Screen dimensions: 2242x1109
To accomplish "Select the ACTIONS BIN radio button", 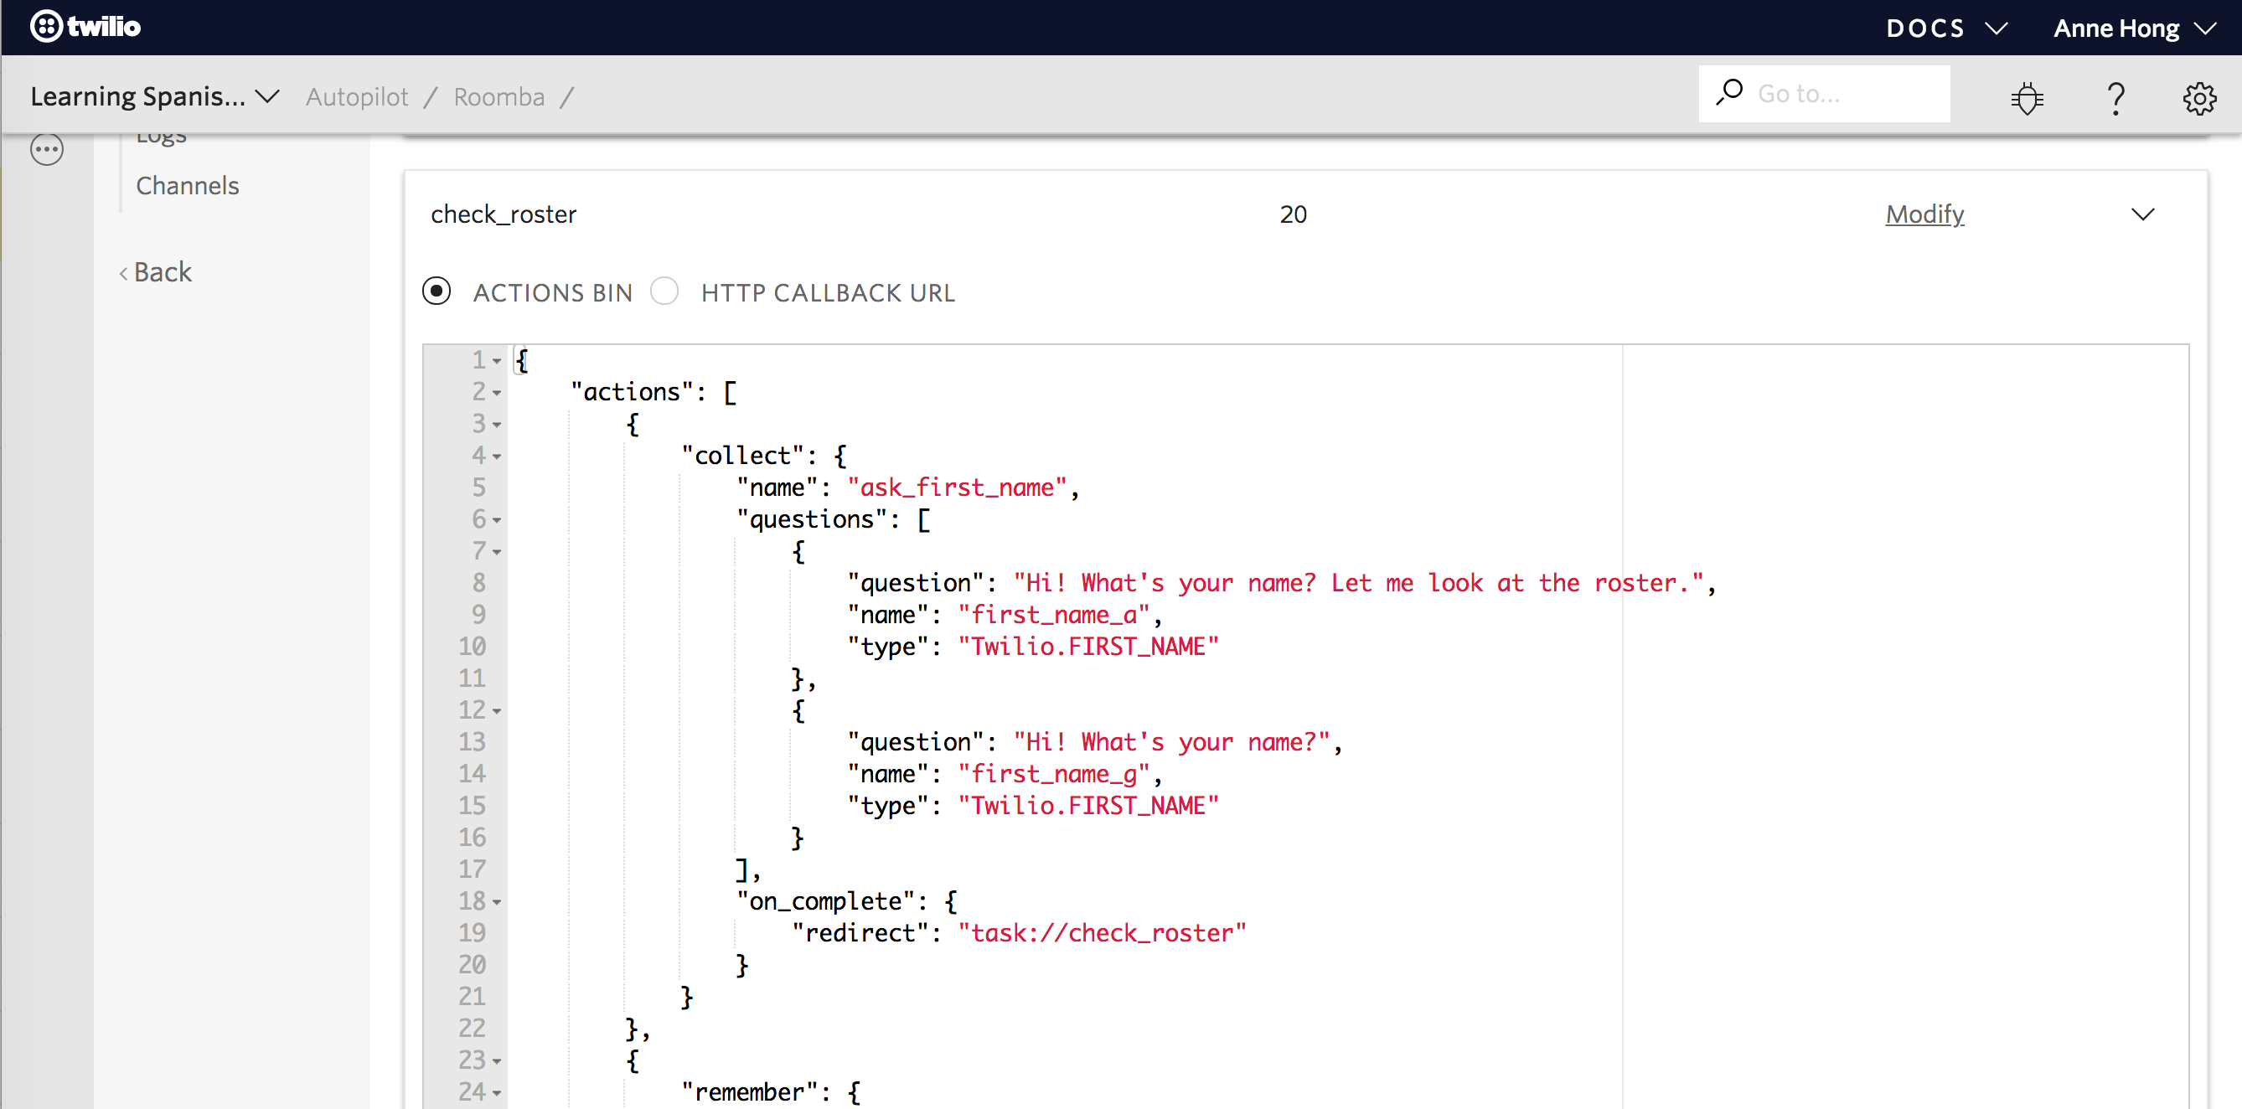I will point(437,291).
